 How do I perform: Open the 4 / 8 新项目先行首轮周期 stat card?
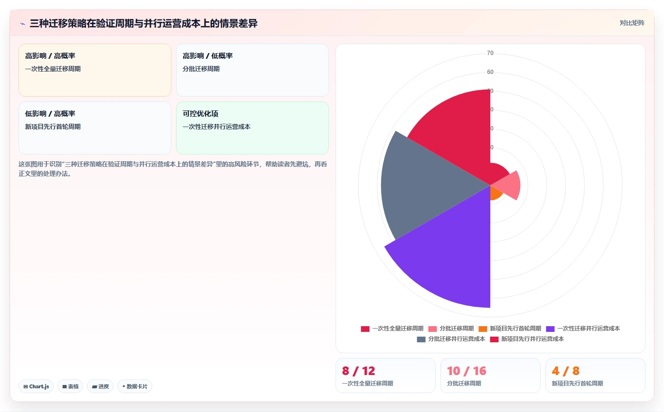(595, 375)
